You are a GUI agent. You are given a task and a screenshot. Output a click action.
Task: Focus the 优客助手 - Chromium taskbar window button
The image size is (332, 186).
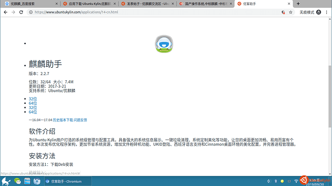68,181
